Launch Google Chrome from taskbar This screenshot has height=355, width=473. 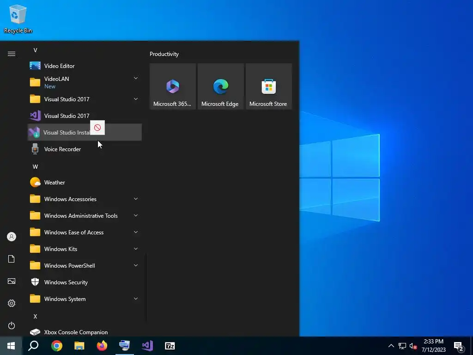56,346
